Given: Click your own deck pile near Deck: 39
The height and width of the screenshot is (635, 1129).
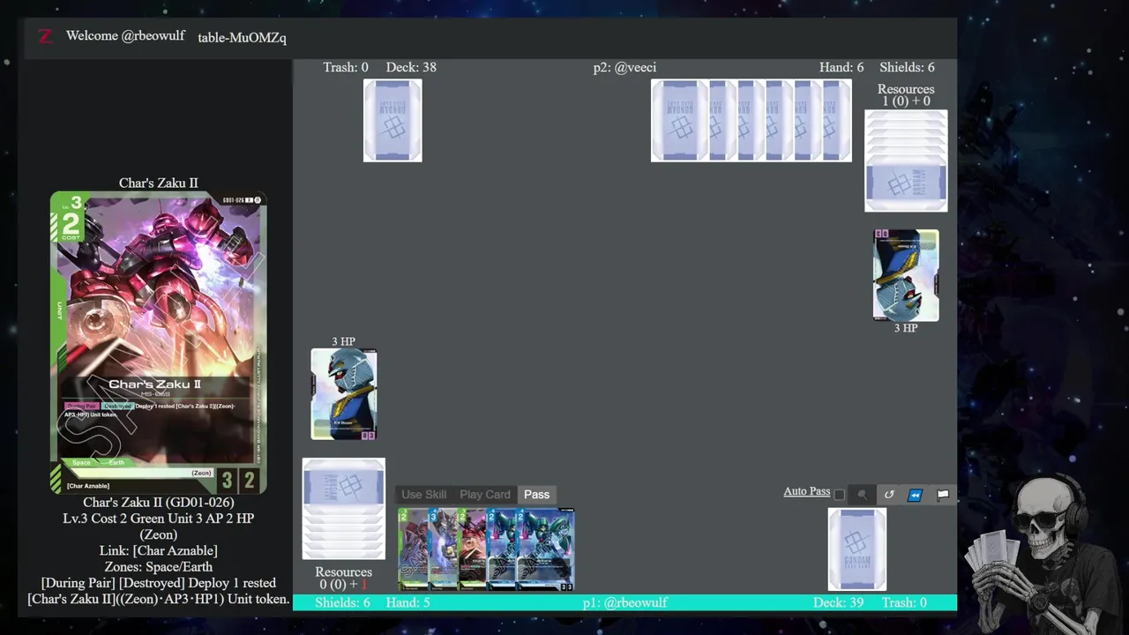Looking at the screenshot, I should [857, 549].
